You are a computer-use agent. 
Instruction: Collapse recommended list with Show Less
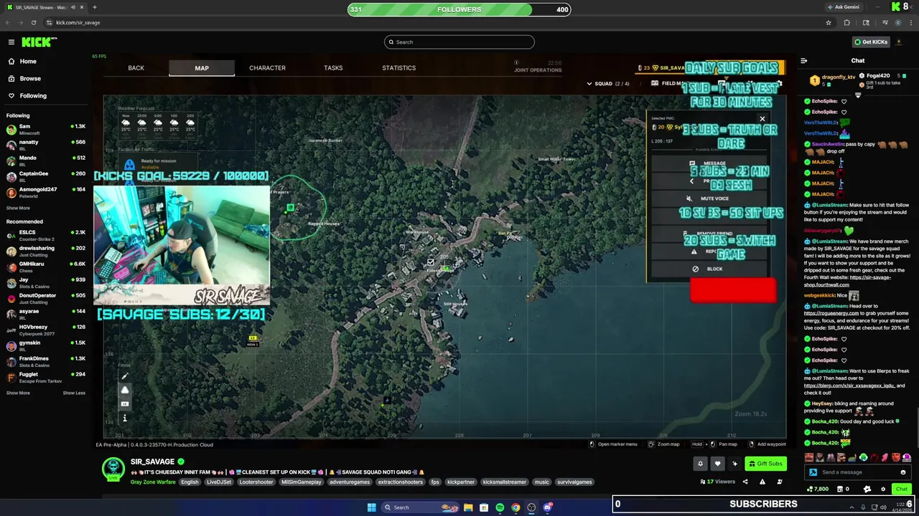[x=74, y=393]
